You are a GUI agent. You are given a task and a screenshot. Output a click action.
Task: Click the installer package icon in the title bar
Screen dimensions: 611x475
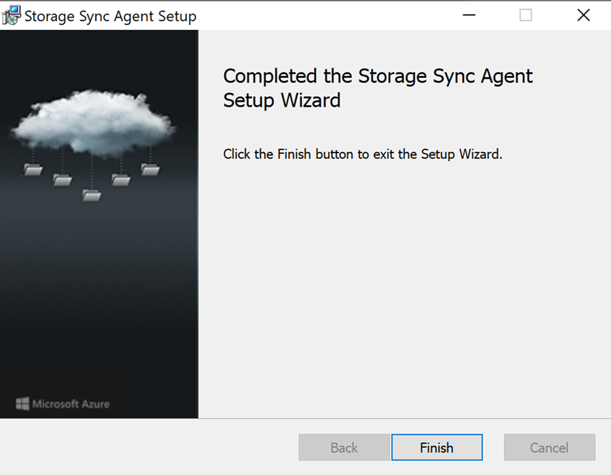(x=12, y=14)
